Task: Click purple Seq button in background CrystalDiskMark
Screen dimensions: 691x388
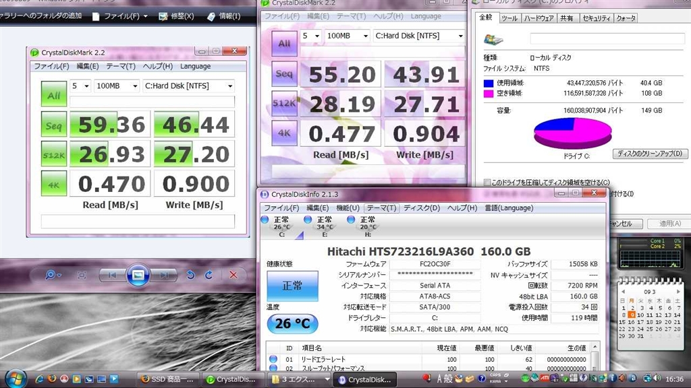Action: point(284,73)
